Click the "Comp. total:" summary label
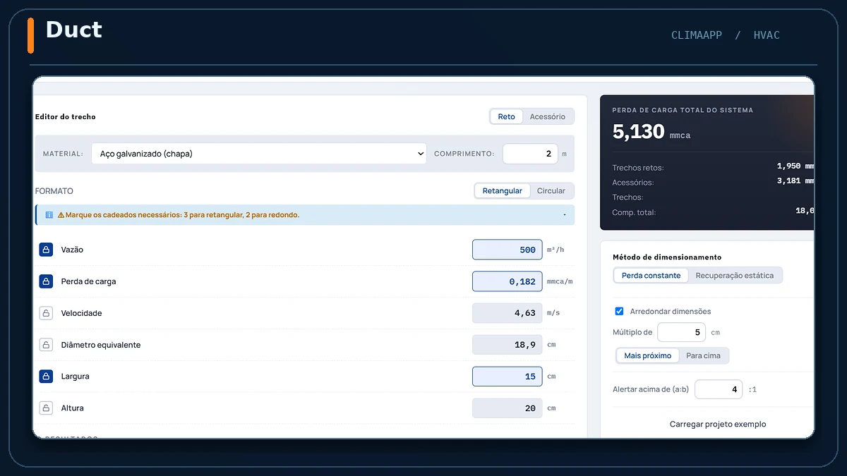847x476 pixels. pos(634,212)
